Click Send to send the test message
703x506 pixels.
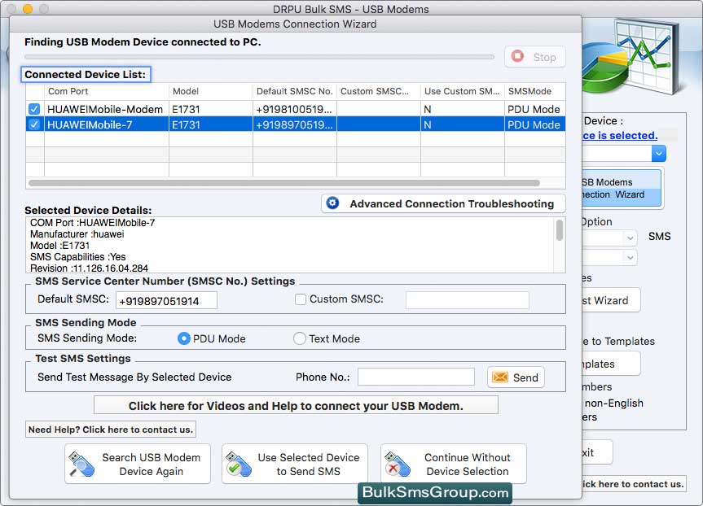[x=516, y=377]
